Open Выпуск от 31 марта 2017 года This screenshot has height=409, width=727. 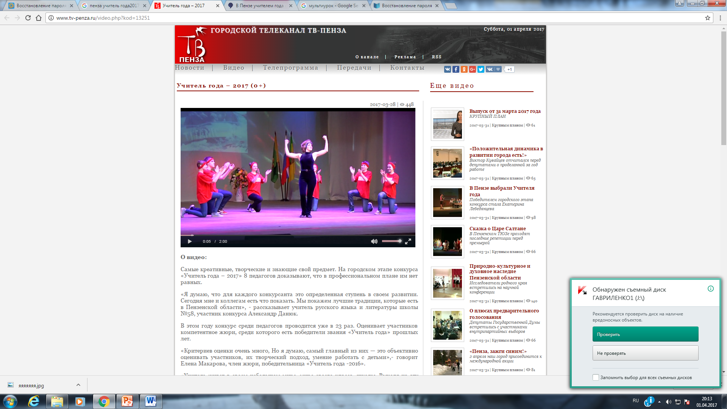point(505,111)
